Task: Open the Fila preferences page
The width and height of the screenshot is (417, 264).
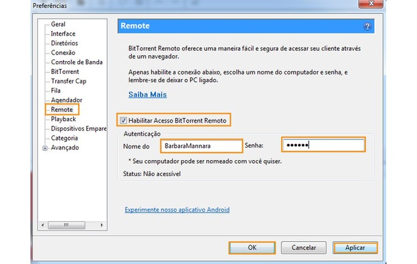Action: tap(56, 91)
